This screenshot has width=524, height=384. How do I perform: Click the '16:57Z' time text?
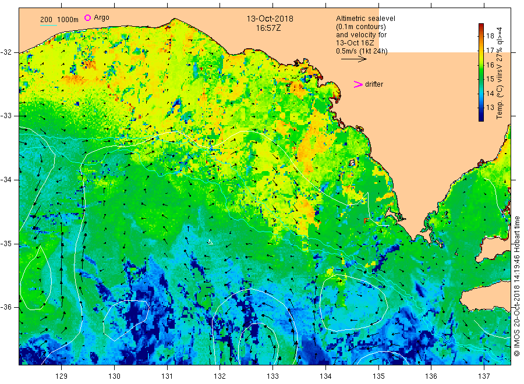[x=268, y=28]
